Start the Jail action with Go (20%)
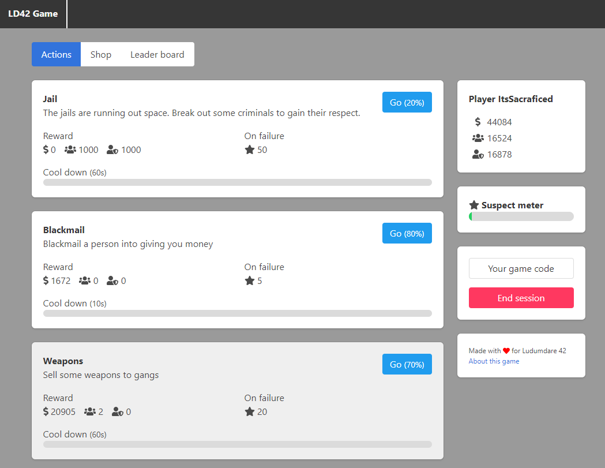This screenshot has width=605, height=468. (407, 102)
